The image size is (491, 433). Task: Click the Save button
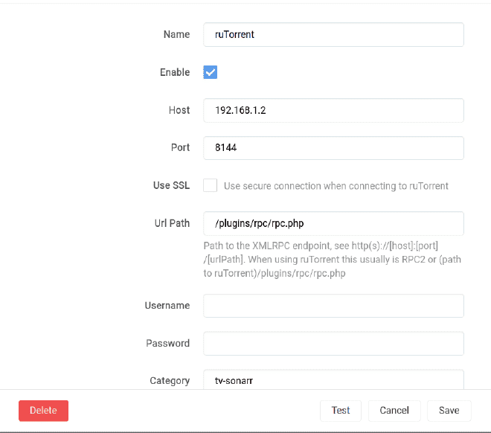(449, 411)
